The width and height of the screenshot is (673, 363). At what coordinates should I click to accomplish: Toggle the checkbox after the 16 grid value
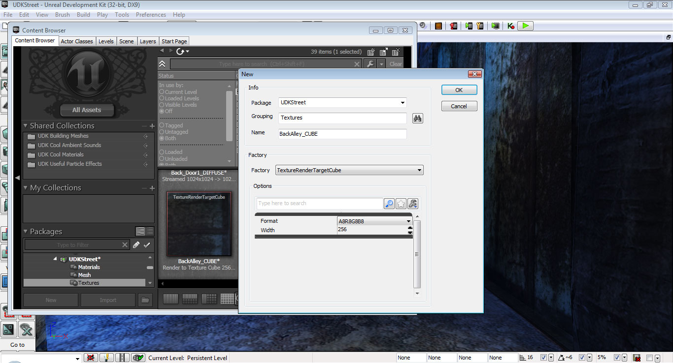pyautogui.click(x=543, y=358)
